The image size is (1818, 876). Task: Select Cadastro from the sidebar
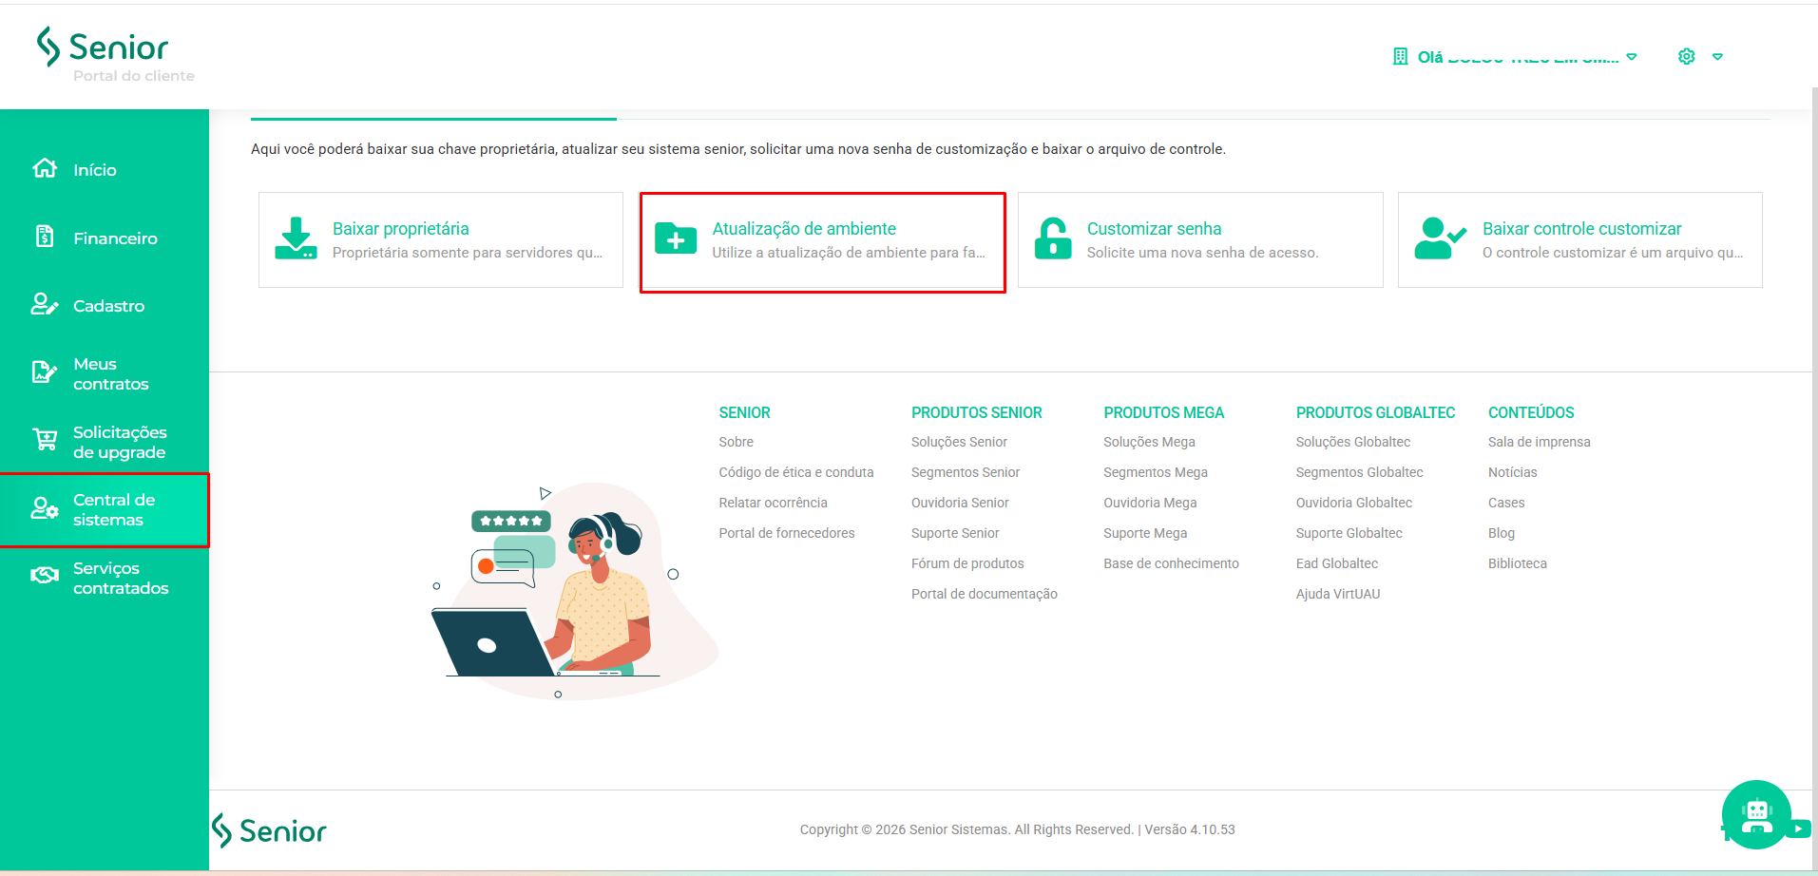point(108,306)
